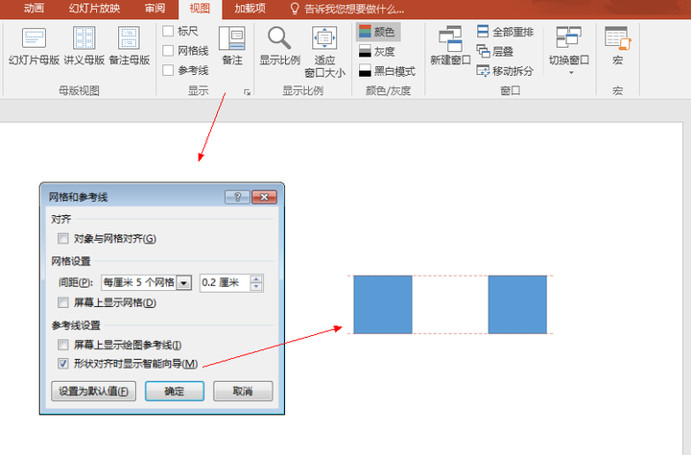Click Cascade windows (层叠)
This screenshot has width=691, height=455.
(x=495, y=52)
